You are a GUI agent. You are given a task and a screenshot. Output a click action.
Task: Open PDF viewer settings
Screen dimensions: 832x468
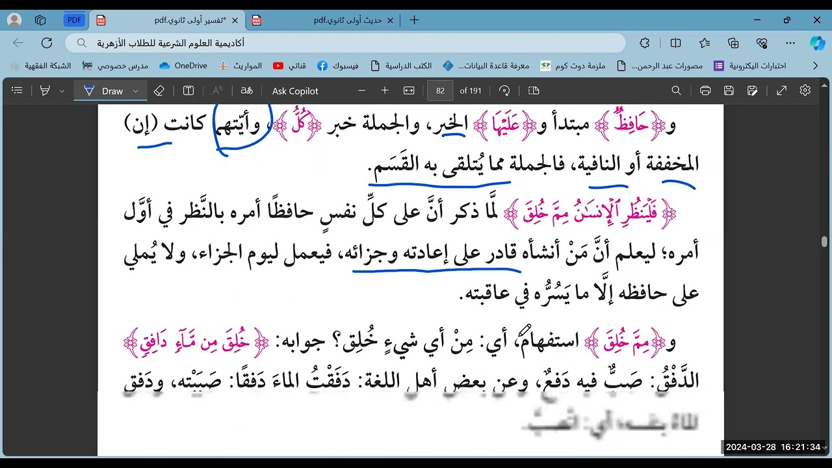pos(805,91)
